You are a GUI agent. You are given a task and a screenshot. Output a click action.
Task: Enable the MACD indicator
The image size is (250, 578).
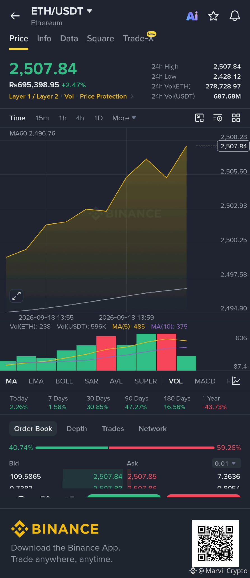coord(205,381)
